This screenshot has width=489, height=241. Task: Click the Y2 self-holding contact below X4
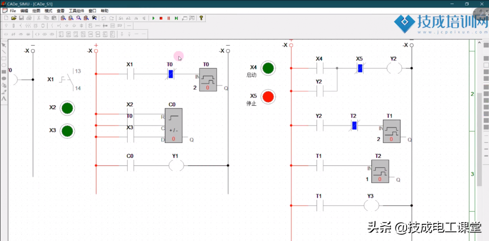319,91
